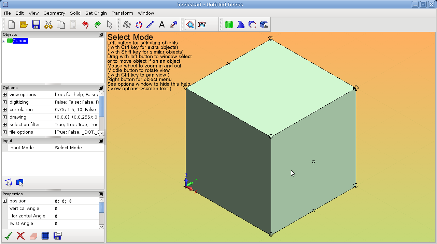Click the pink eraser icon in Properties panel
Screen dimensions: 437x244
click(x=33, y=235)
